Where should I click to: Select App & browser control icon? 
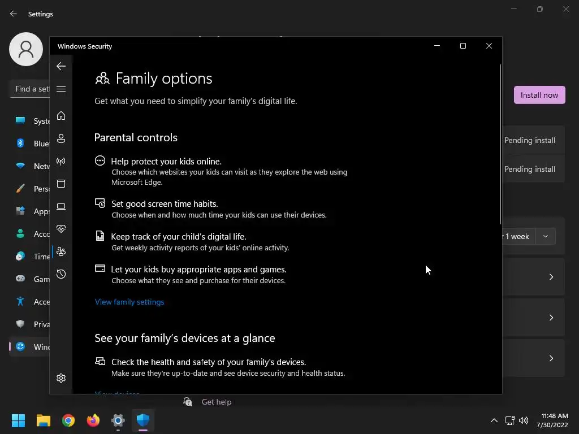[61, 184]
